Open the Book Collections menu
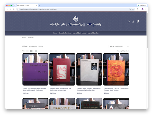This screenshot has width=153, height=116. coord(65,33)
